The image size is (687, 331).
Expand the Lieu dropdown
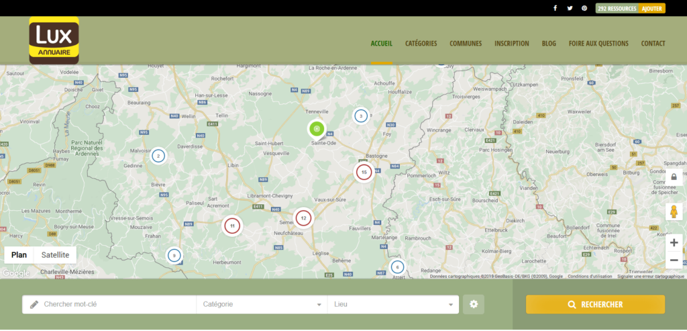pos(393,304)
